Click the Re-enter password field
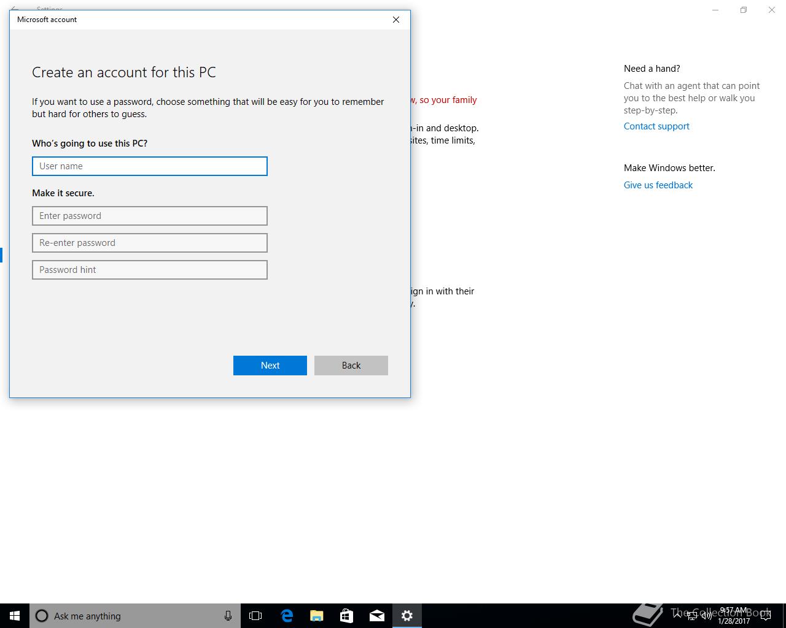 pyautogui.click(x=150, y=243)
